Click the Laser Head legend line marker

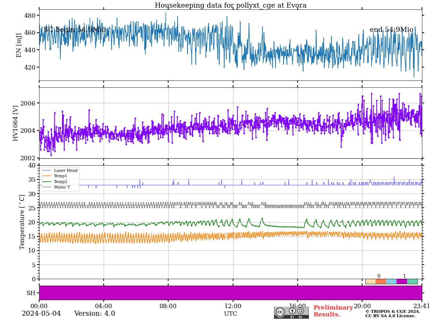coord(47,170)
